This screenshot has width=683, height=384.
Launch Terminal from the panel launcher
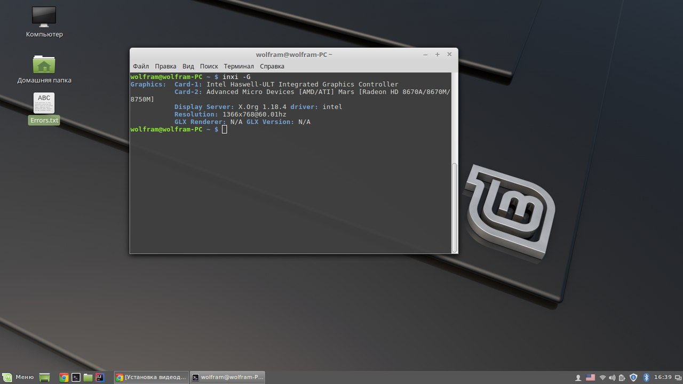76,378
